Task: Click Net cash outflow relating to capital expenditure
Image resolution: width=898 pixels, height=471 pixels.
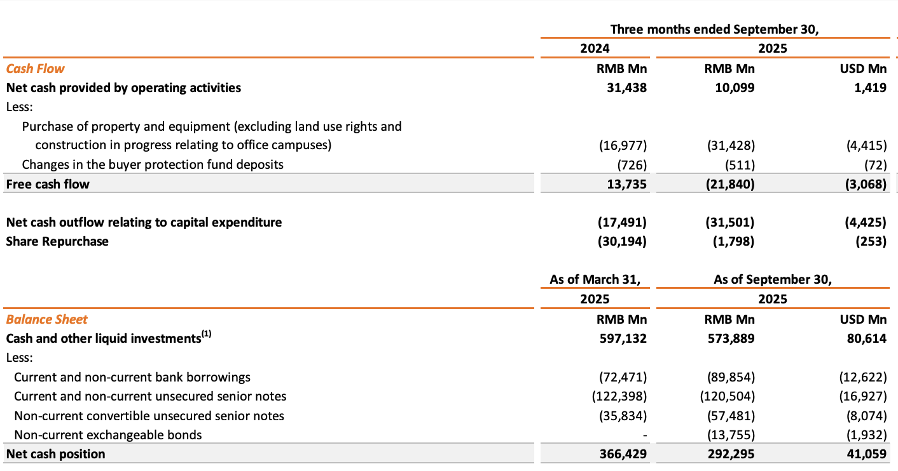Action: point(144,222)
